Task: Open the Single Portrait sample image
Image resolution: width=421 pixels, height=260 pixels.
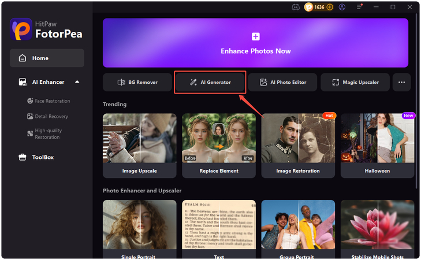Action: (140, 225)
